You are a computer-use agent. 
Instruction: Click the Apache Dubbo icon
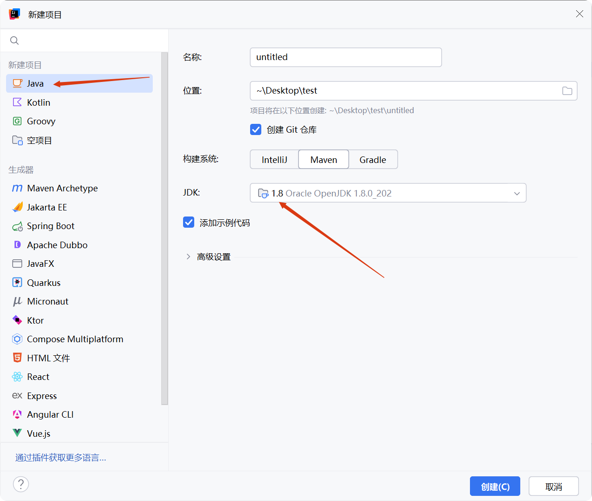pyautogui.click(x=17, y=244)
